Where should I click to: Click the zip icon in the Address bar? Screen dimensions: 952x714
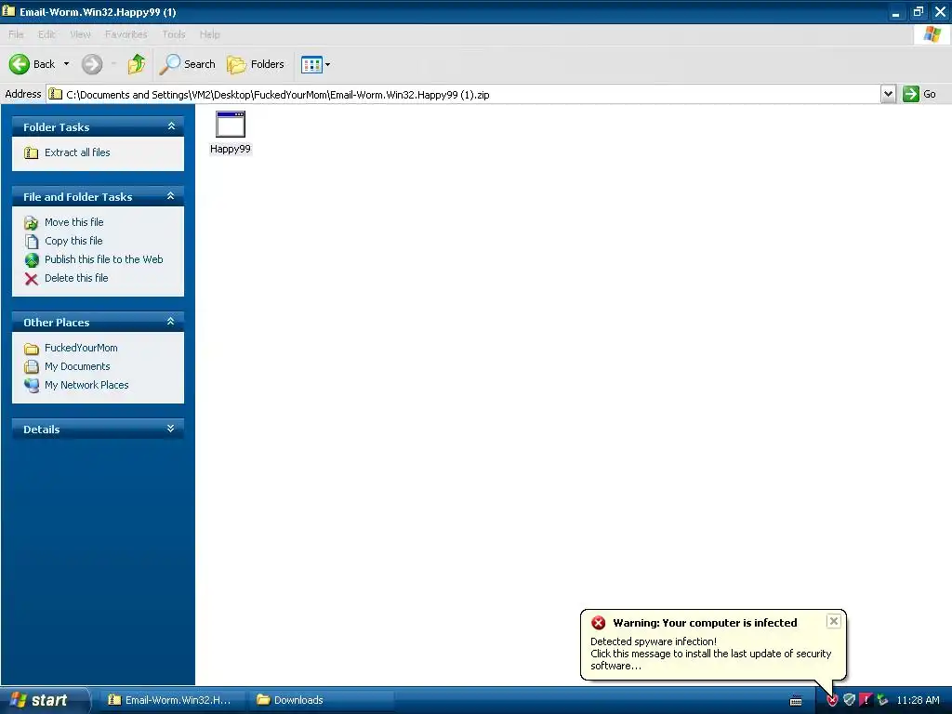tap(55, 94)
